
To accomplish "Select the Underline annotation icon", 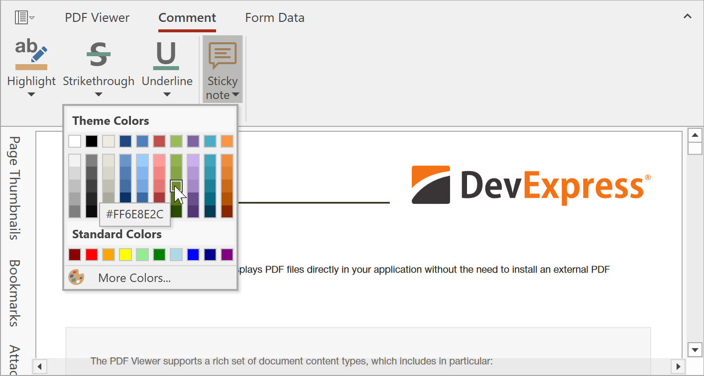I will pos(166,54).
